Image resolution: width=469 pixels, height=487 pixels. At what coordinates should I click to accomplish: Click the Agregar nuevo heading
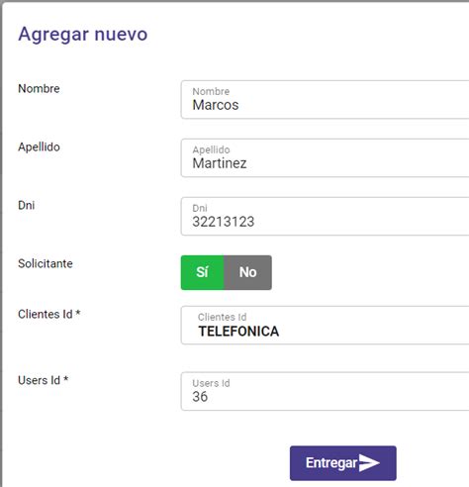point(83,35)
